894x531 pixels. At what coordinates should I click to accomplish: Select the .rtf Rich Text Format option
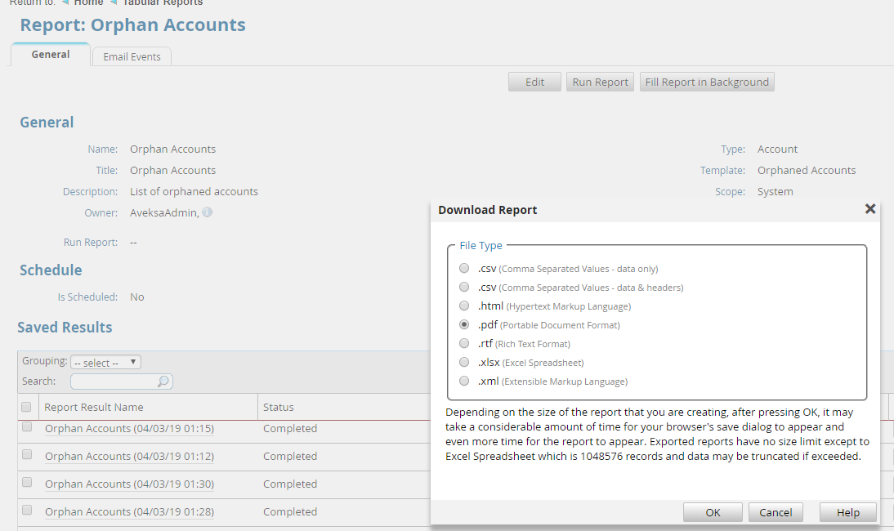pos(464,344)
